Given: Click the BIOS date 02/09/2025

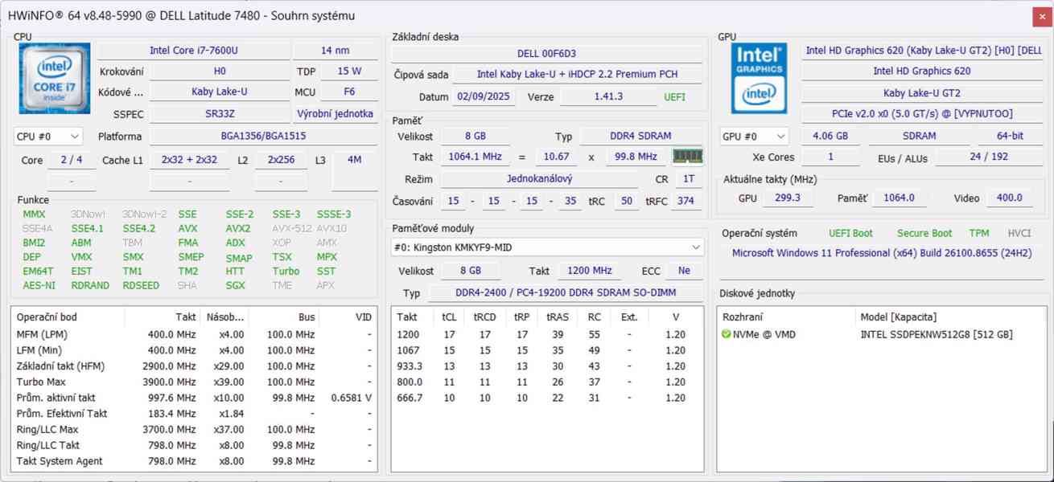Looking at the screenshot, I should (484, 96).
